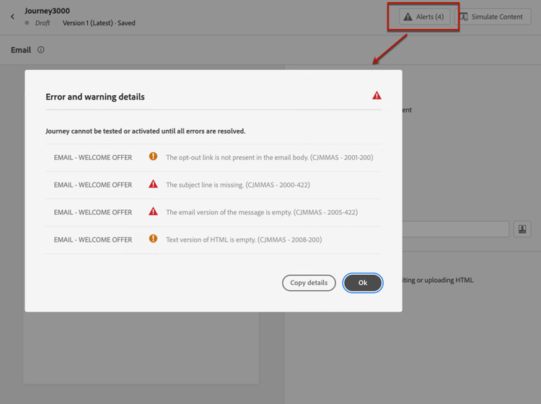Select text 'Text version of HTML is empty'
The height and width of the screenshot is (404, 541).
pos(211,240)
